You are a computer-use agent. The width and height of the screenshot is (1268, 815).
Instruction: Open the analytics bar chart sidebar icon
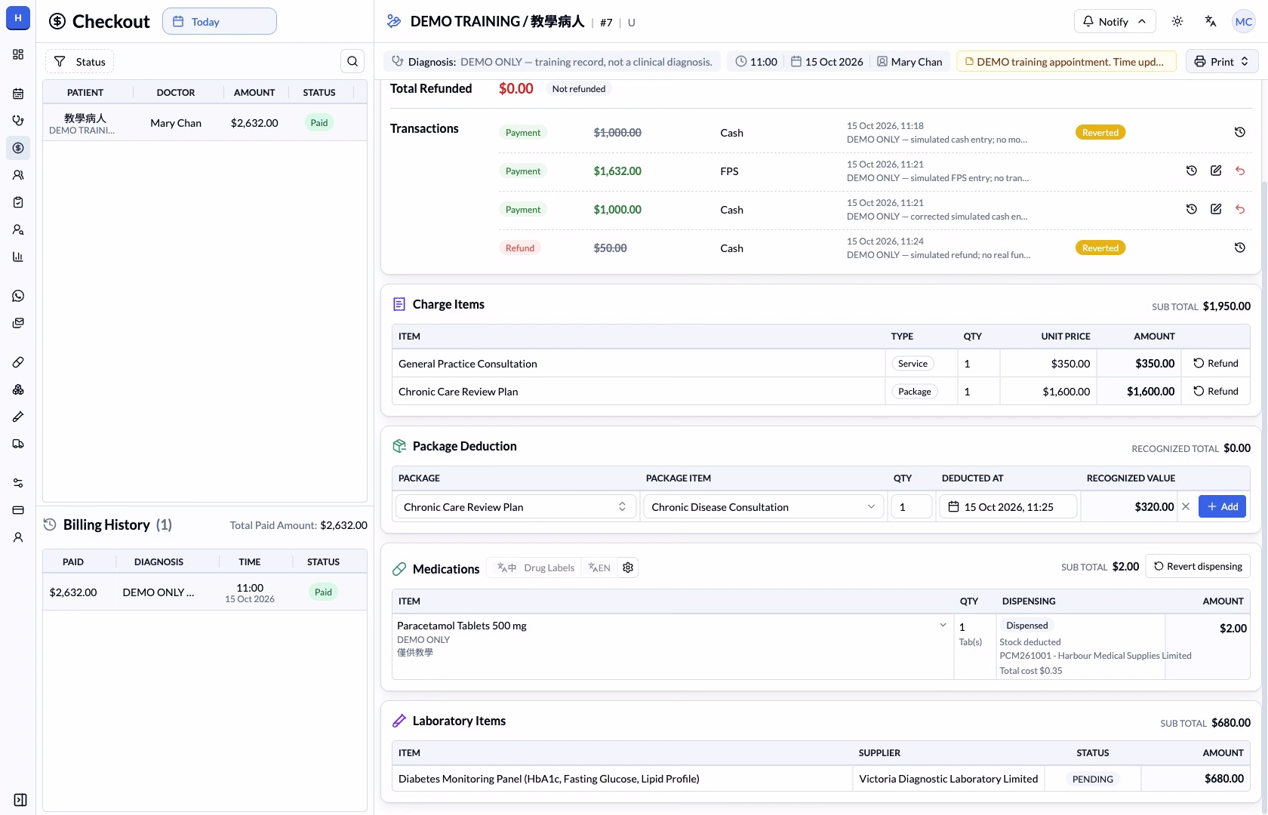pos(18,257)
